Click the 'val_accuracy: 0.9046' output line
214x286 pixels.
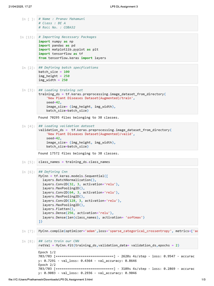tap(87, 273)
